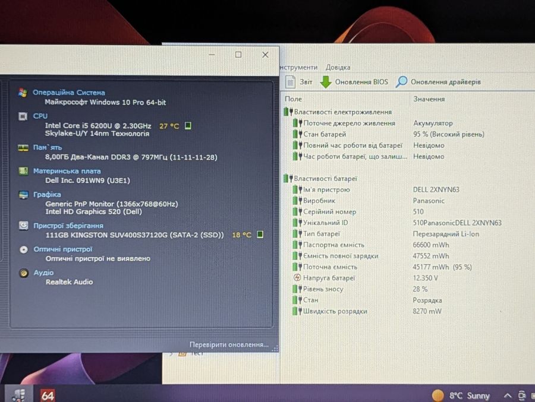Click Перевірити оновлення link

pos(229,344)
